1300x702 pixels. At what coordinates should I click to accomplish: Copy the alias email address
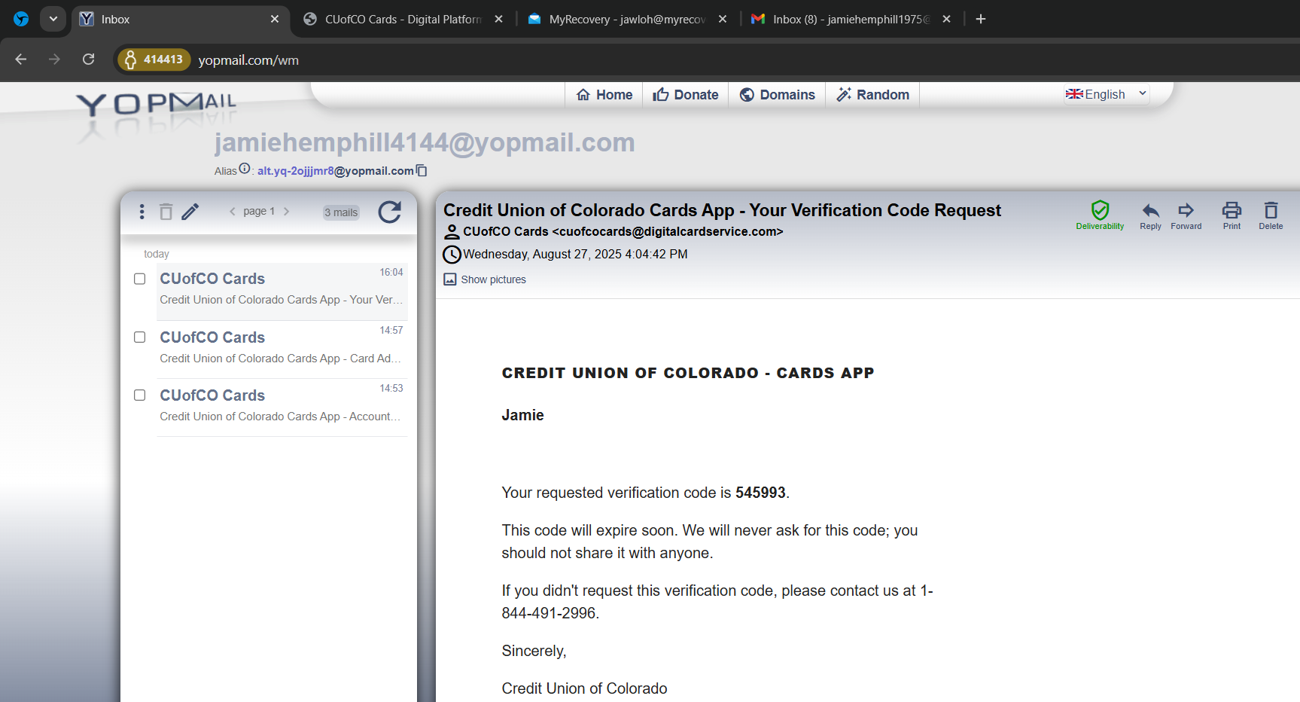click(x=422, y=171)
